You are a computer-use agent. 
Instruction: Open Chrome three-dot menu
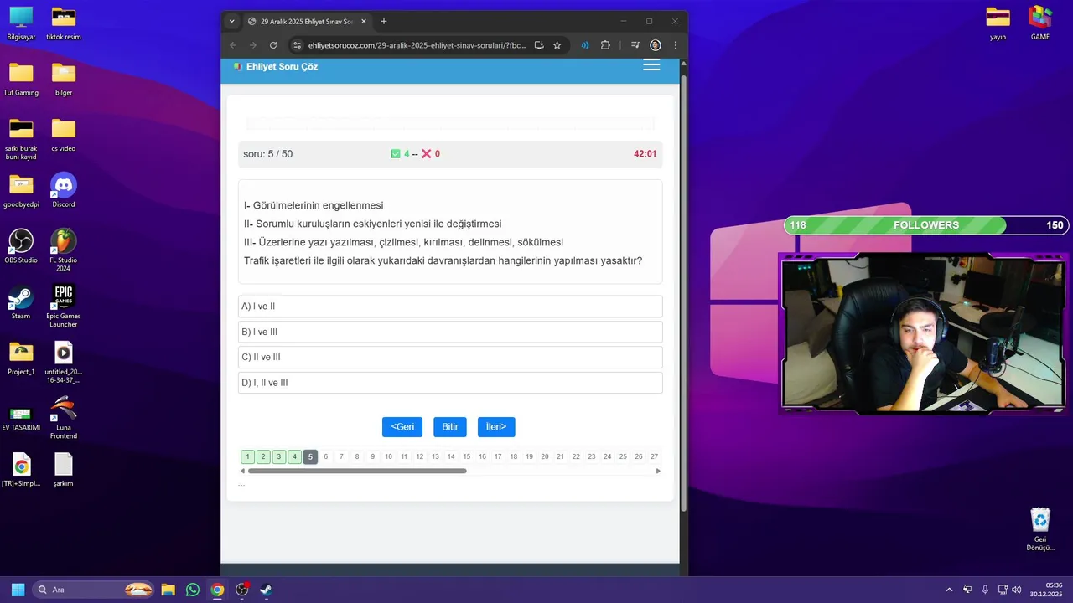676,45
